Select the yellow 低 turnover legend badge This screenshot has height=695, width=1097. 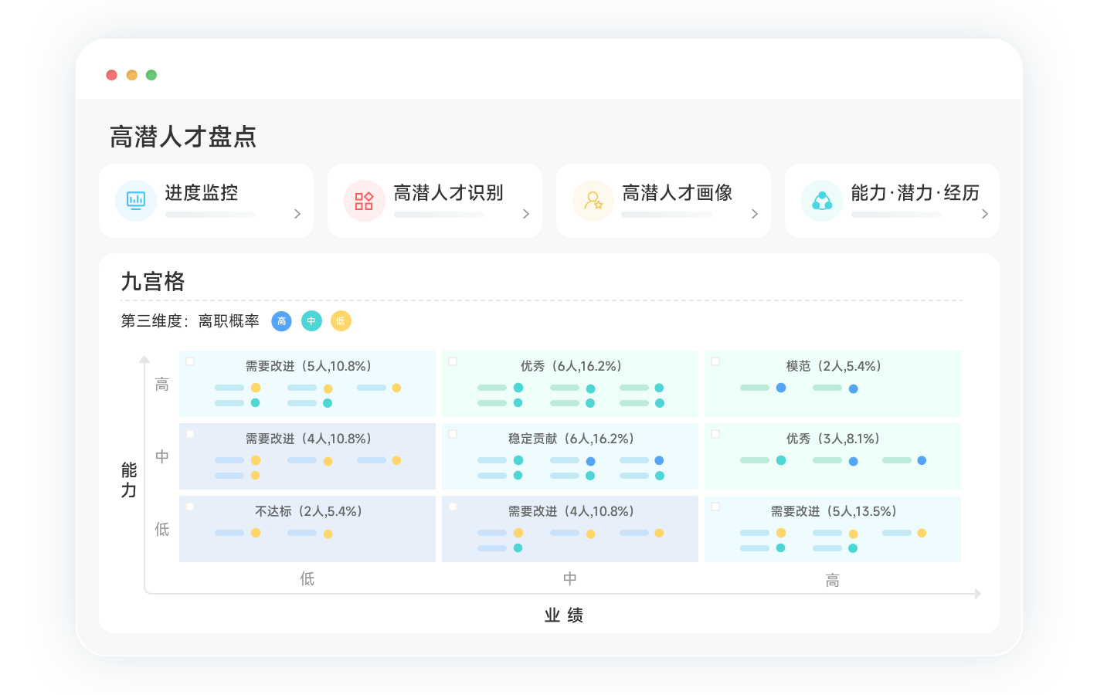pos(341,321)
